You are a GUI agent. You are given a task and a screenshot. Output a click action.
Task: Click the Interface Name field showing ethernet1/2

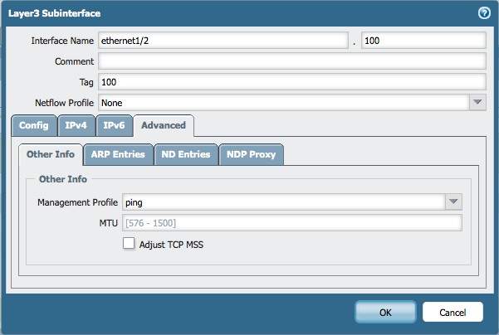tap(222, 41)
